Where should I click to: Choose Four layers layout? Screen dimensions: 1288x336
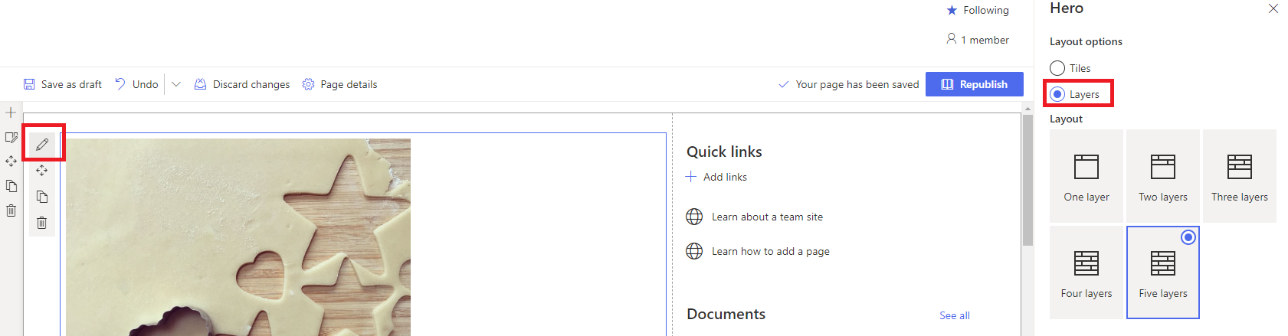[x=1086, y=272]
